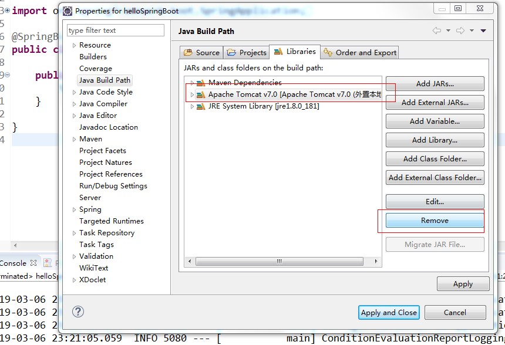The image size is (505, 345).
Task: Open the back history dropdown arrow
Action: tap(448, 31)
